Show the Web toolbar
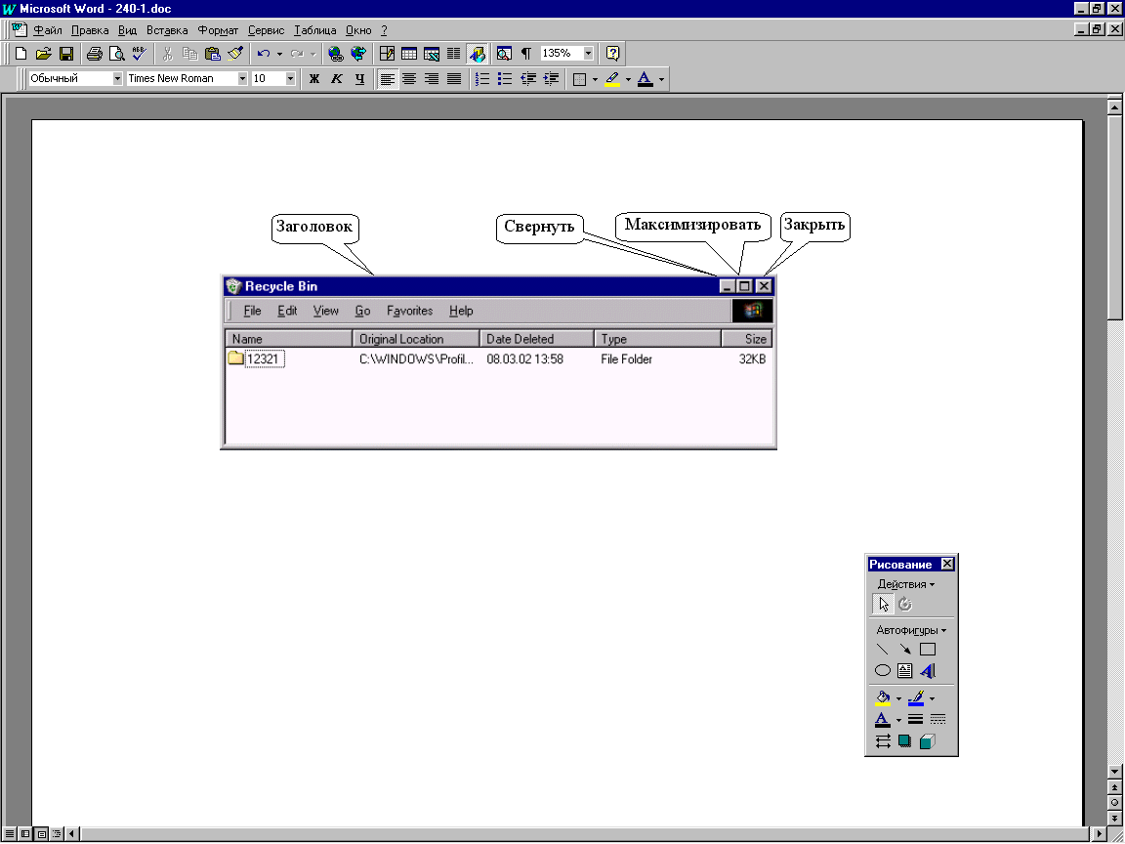This screenshot has width=1125, height=844. coord(357,53)
